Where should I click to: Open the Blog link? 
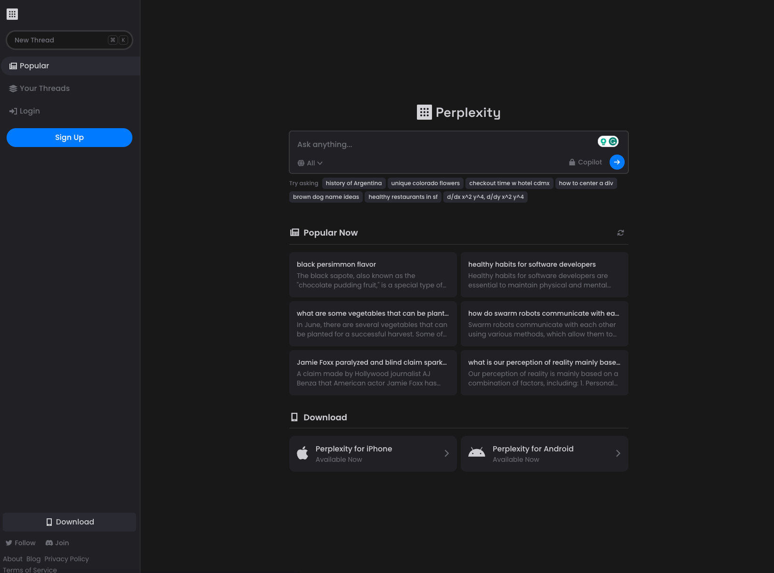33,559
